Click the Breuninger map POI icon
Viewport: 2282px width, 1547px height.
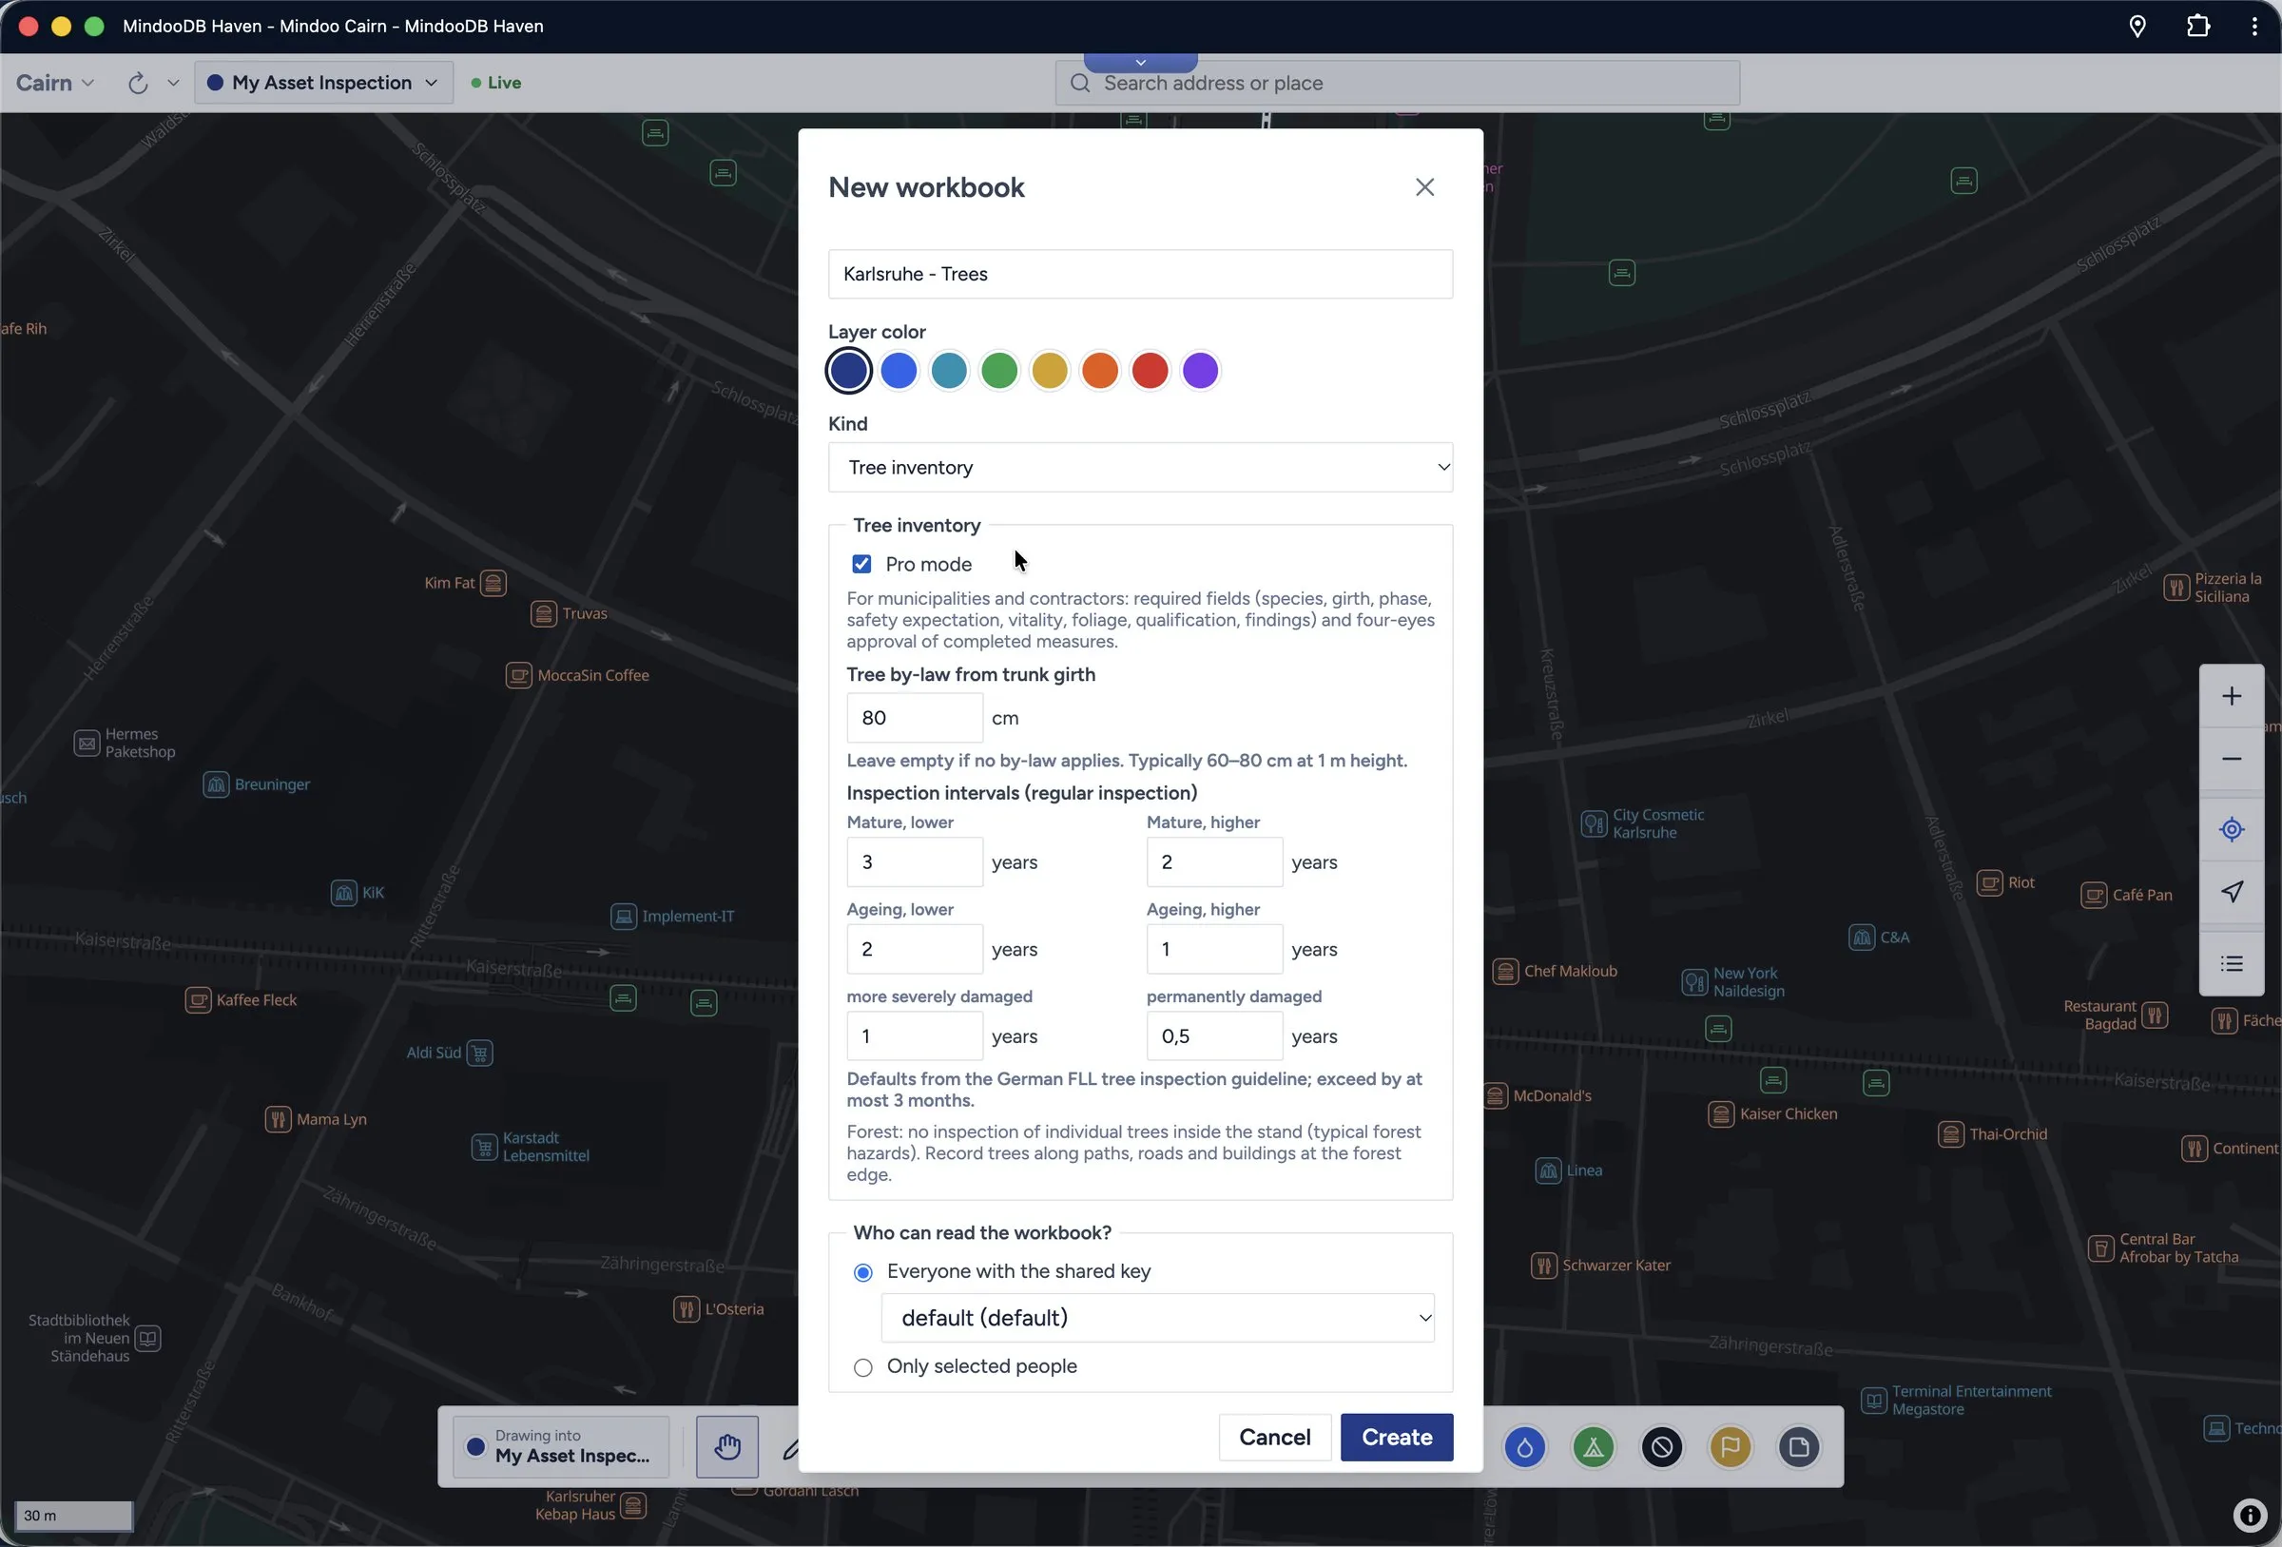coord(216,783)
